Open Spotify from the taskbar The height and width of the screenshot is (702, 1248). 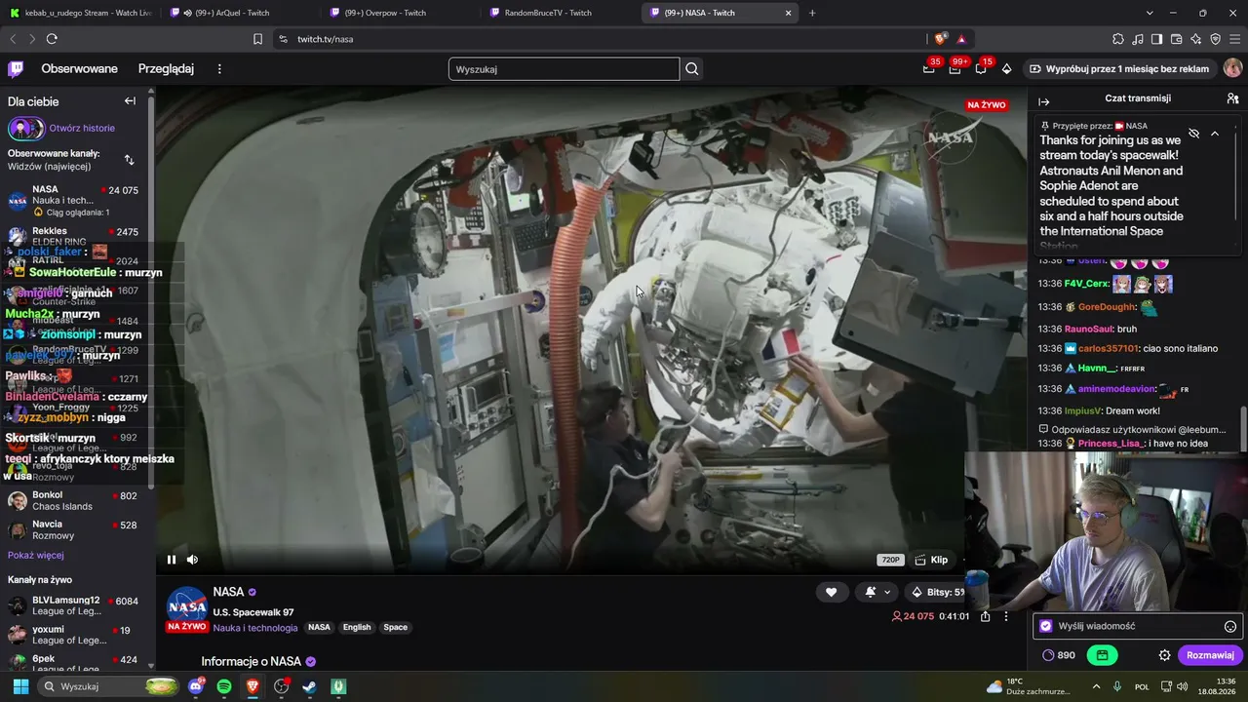point(224,686)
